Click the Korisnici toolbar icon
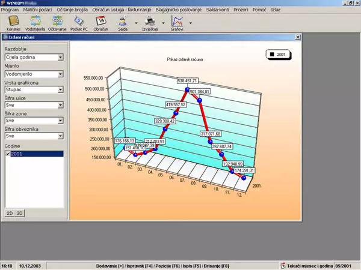Screen dimensions: 361x270 tap(13, 22)
